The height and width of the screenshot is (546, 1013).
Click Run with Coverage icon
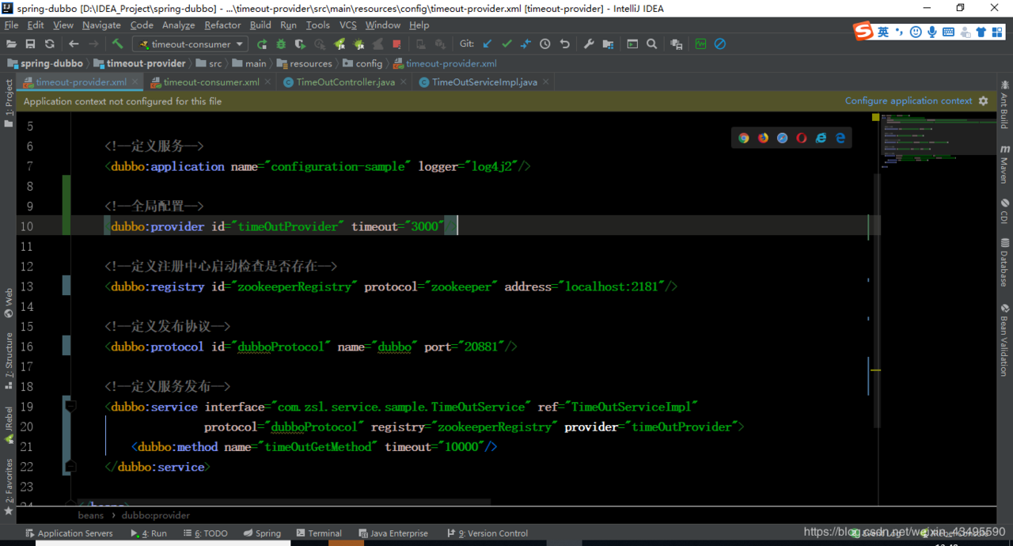301,44
